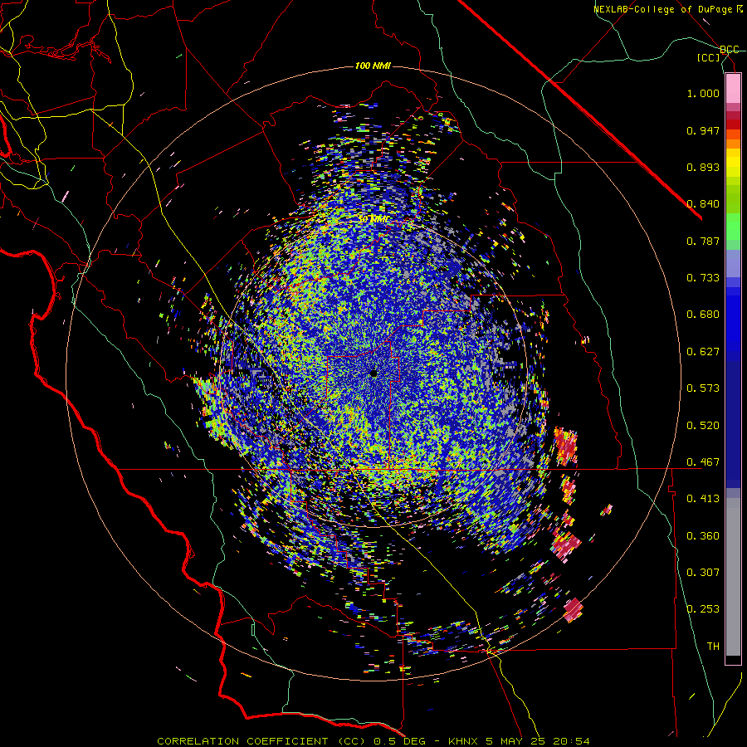Image resolution: width=747 pixels, height=747 pixels.
Task: Select the 0.413 legend value
Action: tap(703, 499)
